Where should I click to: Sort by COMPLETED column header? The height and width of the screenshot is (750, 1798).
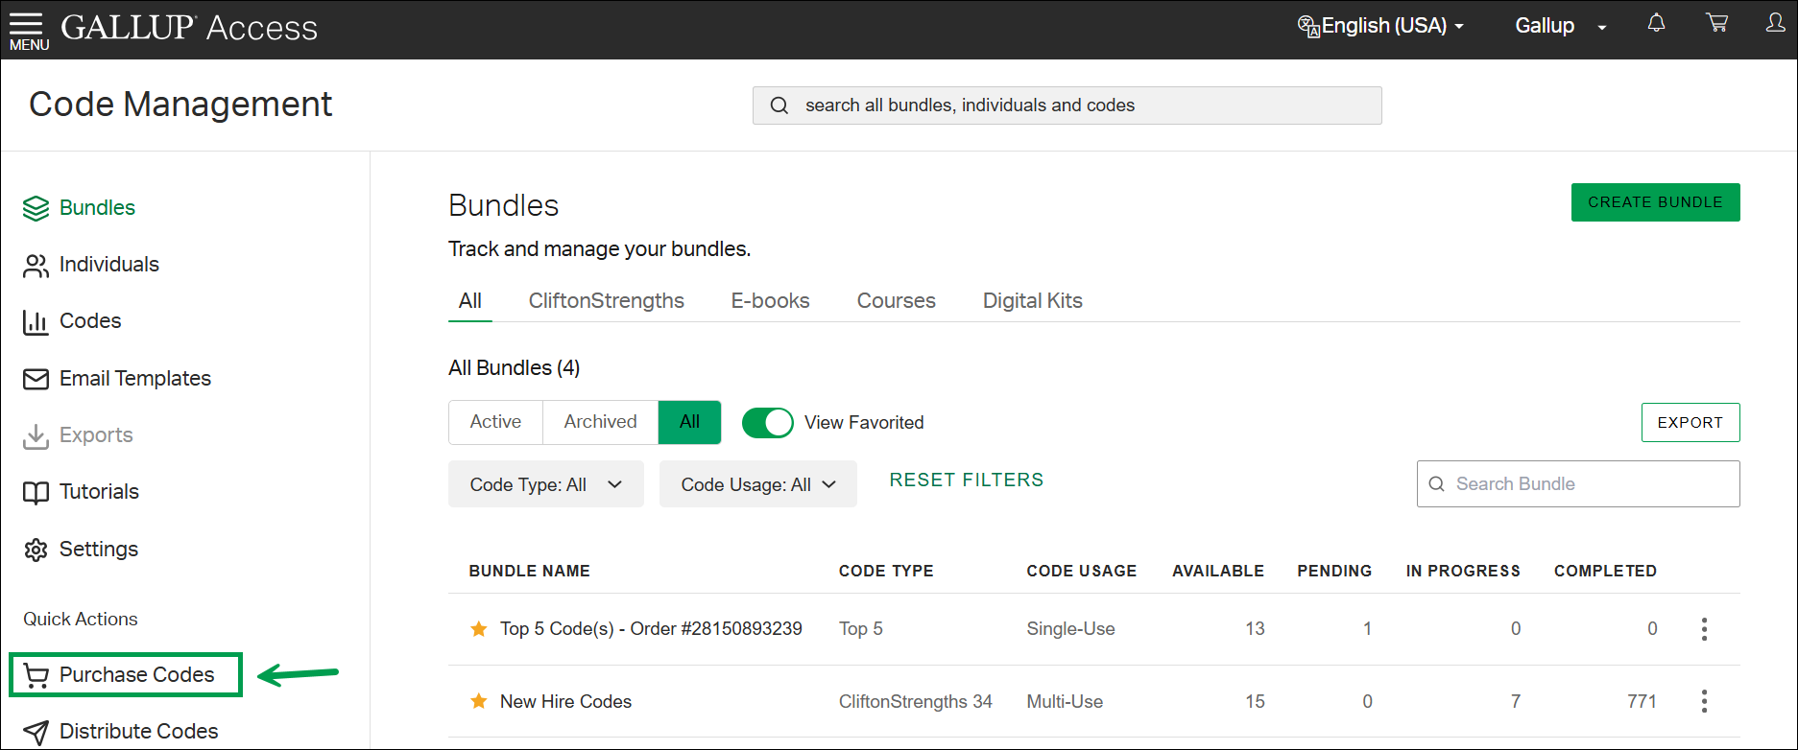pyautogui.click(x=1605, y=572)
